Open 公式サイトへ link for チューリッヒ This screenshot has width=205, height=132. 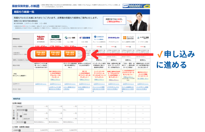99,84
